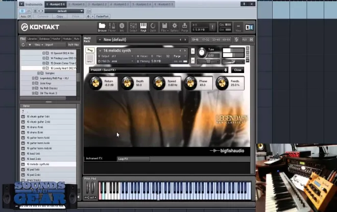Screen dimensions: 337x212
Task: Click the Import button in file browser
Action: pos(49,45)
